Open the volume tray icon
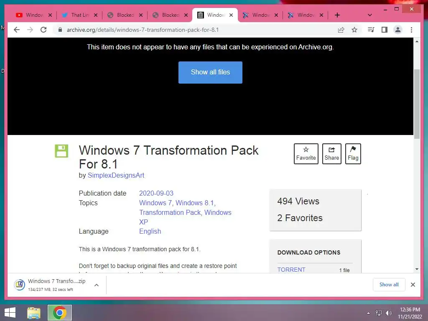Image resolution: width=428 pixels, height=321 pixels. (x=388, y=313)
